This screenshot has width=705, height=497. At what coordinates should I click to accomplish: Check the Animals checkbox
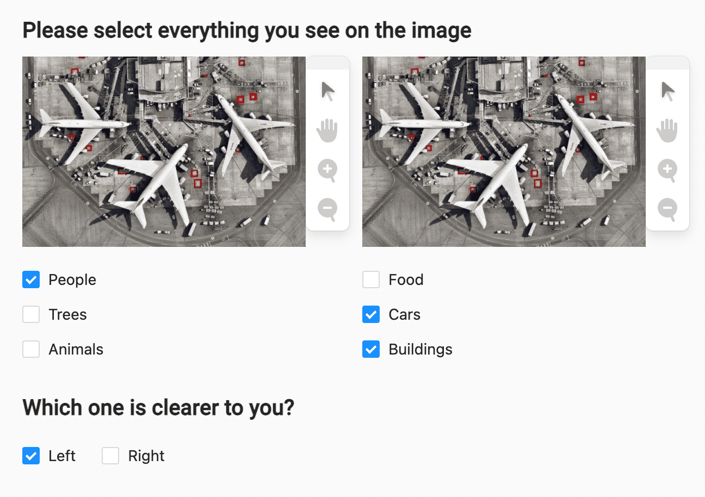tap(31, 349)
